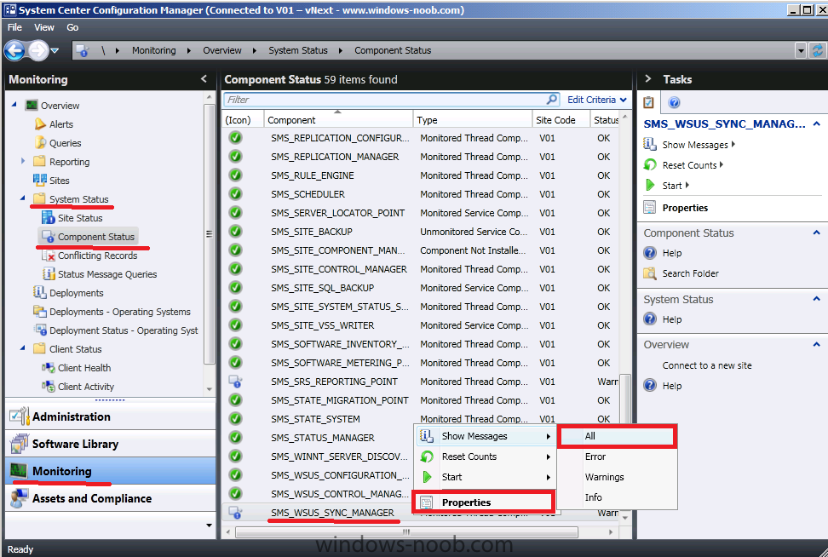Open the Edit Criteria dropdown
The height and width of the screenshot is (557, 828).
point(596,100)
